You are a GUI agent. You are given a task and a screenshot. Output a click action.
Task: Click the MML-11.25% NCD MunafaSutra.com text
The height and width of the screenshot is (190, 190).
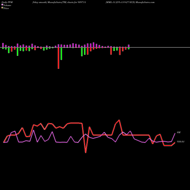click(130, 2)
